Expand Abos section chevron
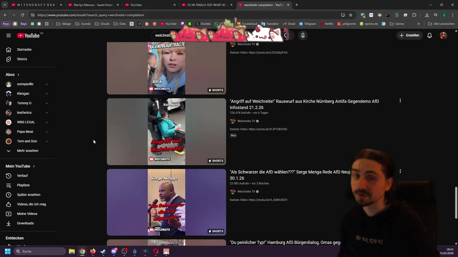The image size is (458, 257). click(18, 75)
